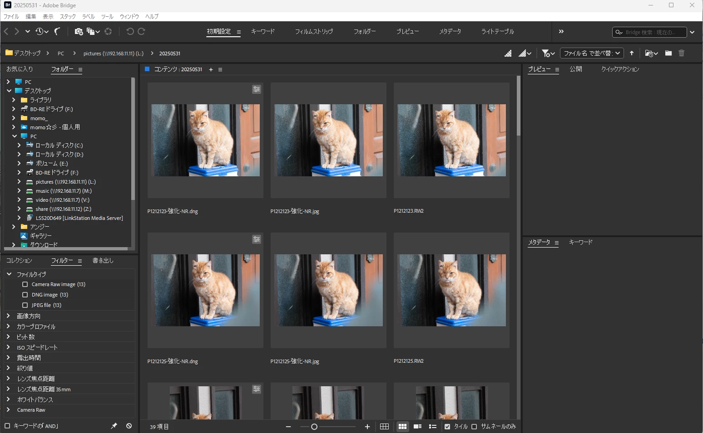
Task: Click settings badge on P1212123-強化-NR.dng thumbnail
Action: [x=257, y=89]
